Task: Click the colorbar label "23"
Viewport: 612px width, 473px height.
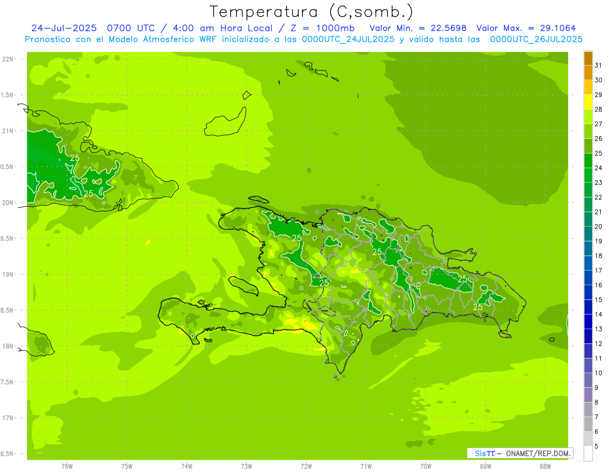Action: pyautogui.click(x=599, y=183)
